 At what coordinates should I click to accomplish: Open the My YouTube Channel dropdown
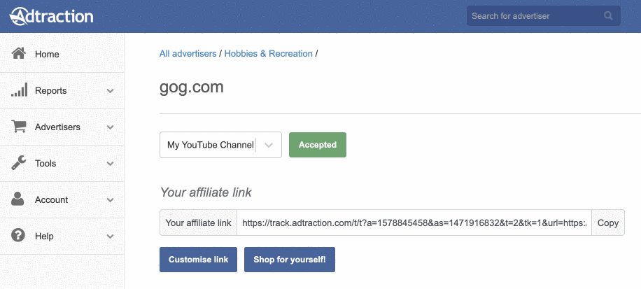(220, 145)
